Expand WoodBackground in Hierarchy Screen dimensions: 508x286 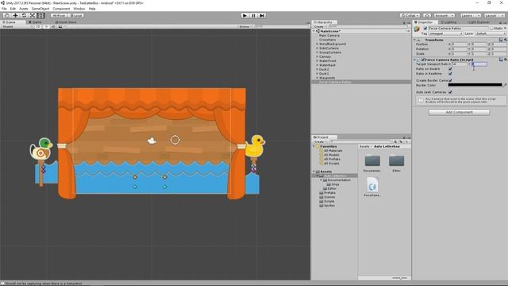tap(317, 44)
